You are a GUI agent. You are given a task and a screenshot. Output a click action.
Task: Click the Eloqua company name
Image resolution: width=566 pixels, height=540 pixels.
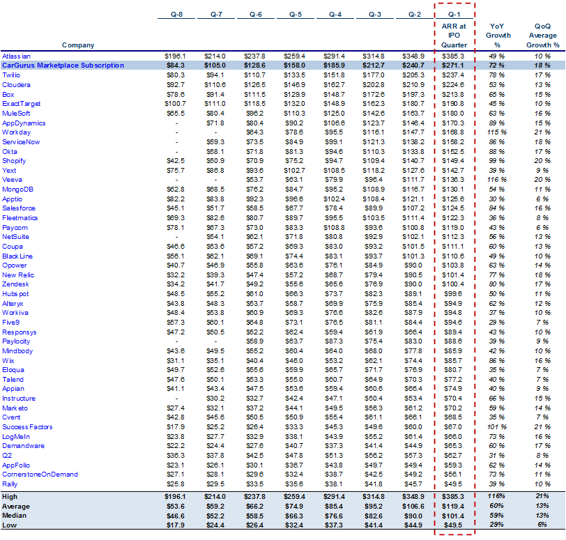(13, 370)
